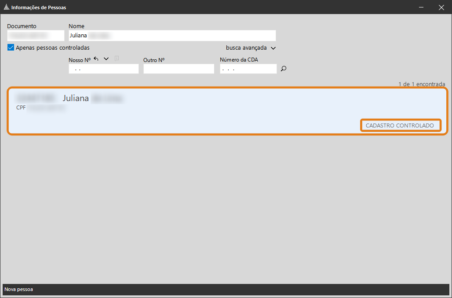Click the greyed-out icon beside Nosso Nº

click(117, 58)
